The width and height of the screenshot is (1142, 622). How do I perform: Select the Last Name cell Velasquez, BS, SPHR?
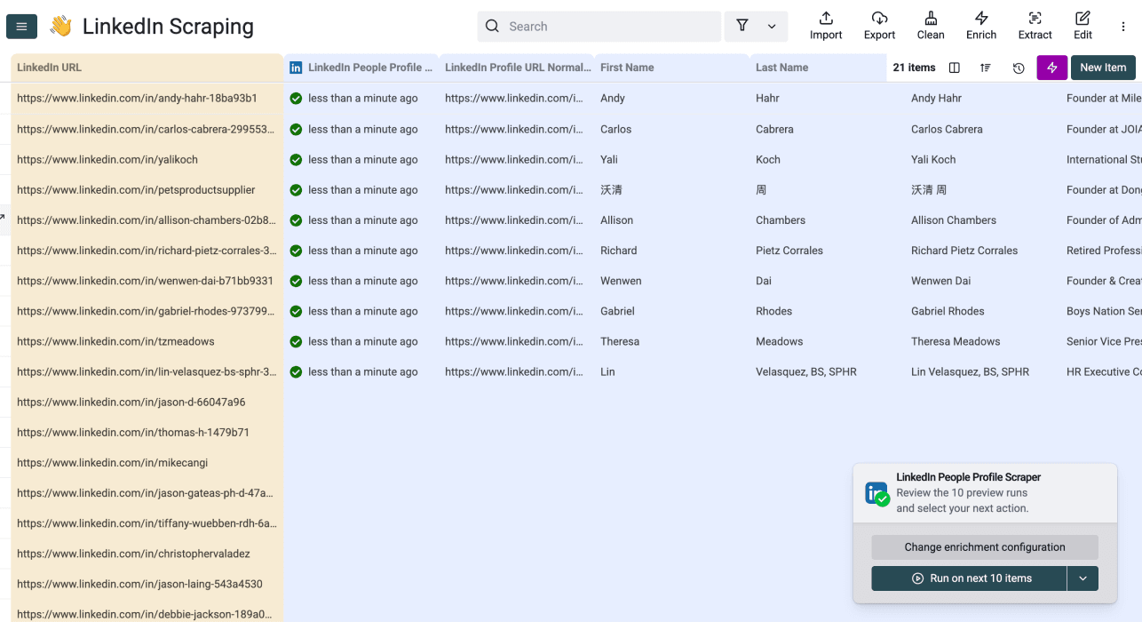[x=827, y=371]
